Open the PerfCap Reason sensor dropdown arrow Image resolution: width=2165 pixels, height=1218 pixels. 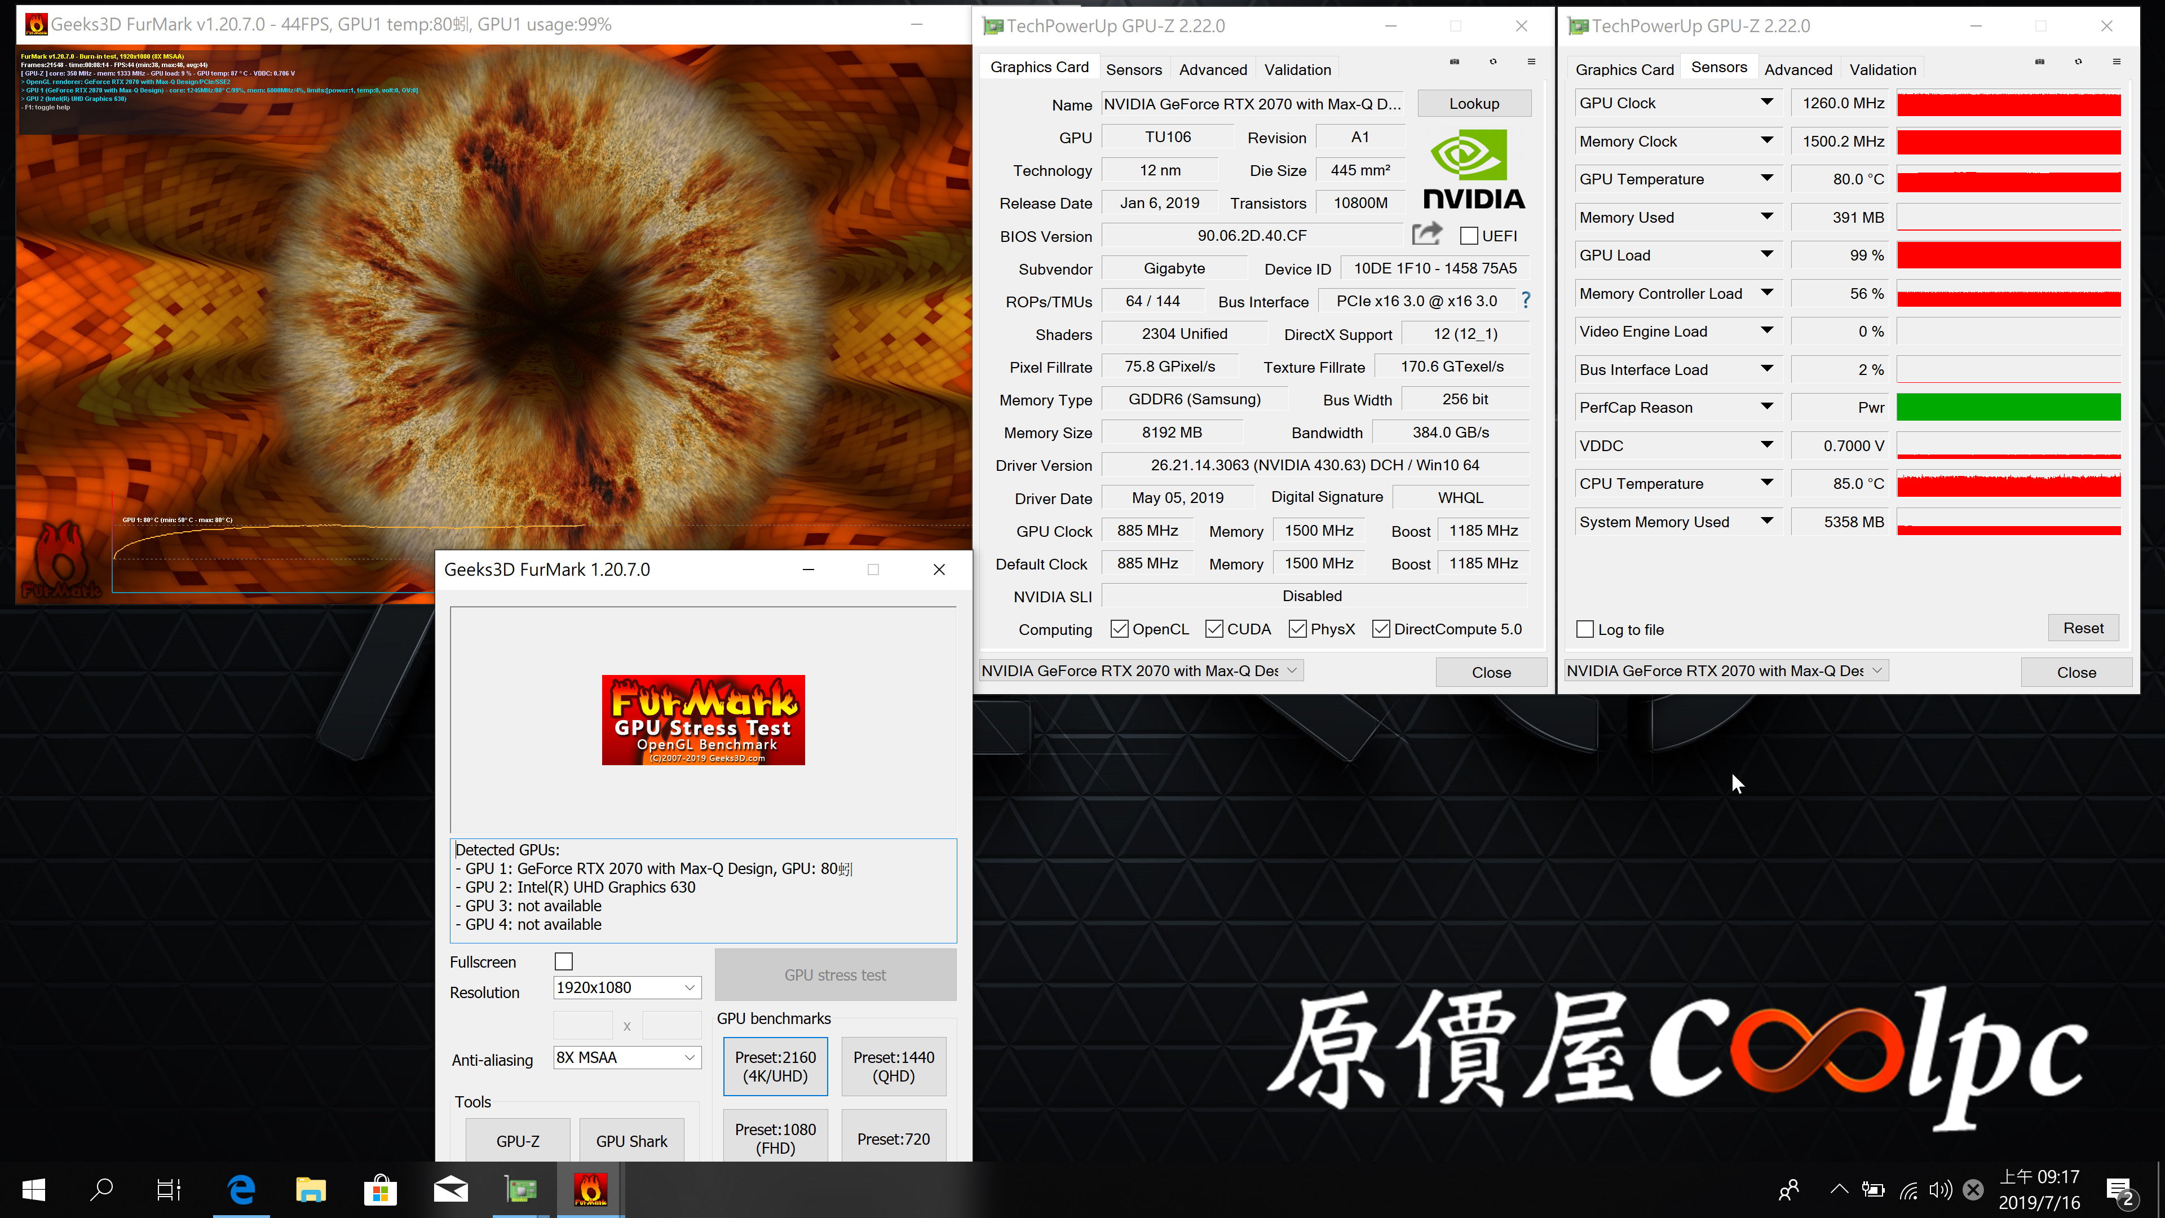tap(1766, 407)
